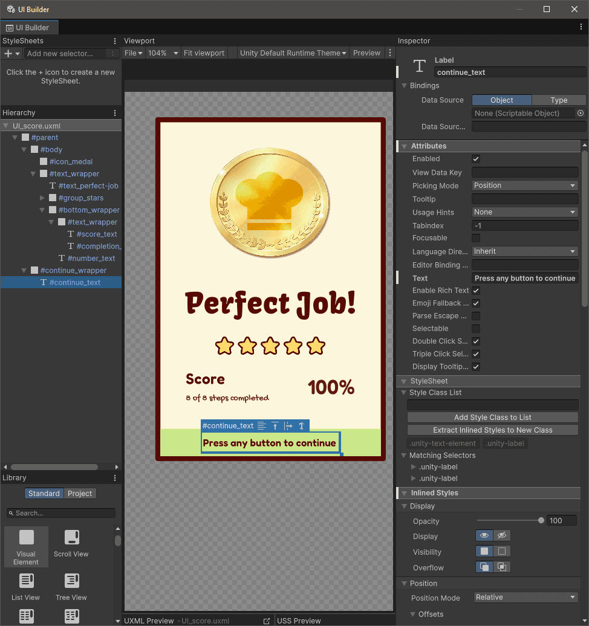Open the Picking Mode dropdown
Screen dimensions: 589x626
525,186
